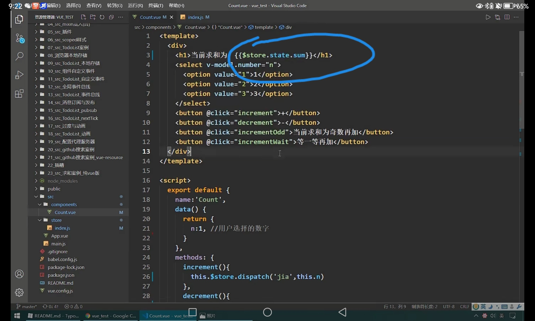The height and width of the screenshot is (321, 535).
Task: Refresh the explorer file tree
Action: (102, 17)
